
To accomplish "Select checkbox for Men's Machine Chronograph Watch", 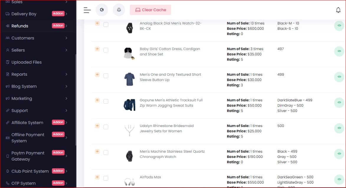I will tap(106, 153).
